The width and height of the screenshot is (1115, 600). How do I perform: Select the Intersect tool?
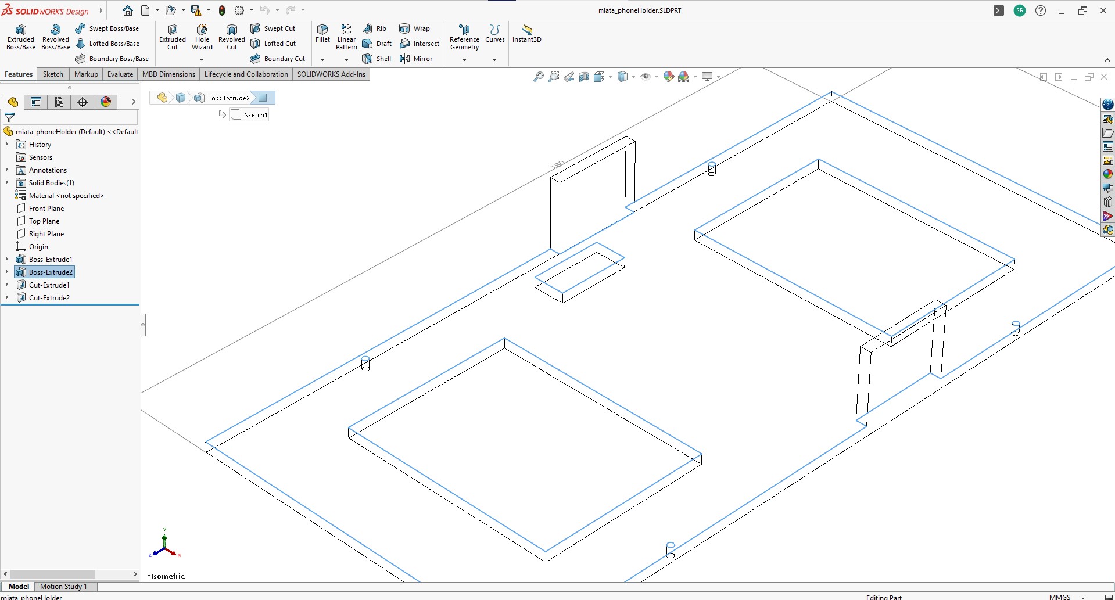(419, 44)
